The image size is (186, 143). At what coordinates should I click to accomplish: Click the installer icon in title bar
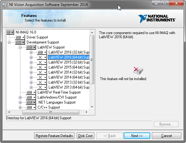(5, 5)
